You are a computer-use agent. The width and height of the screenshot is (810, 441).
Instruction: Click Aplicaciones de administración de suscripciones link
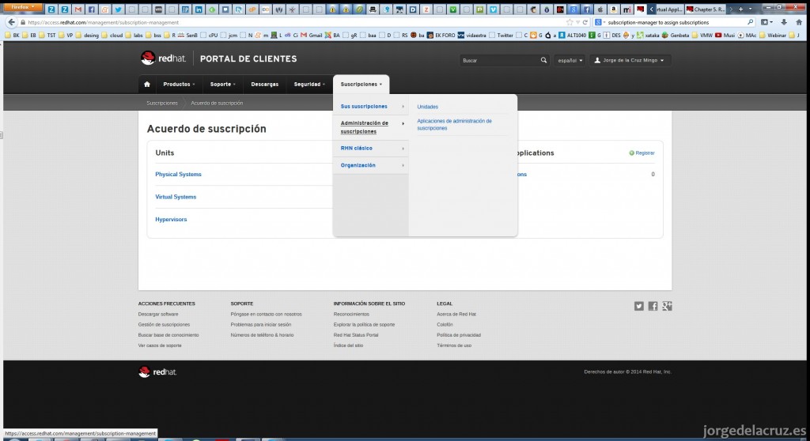(x=454, y=124)
